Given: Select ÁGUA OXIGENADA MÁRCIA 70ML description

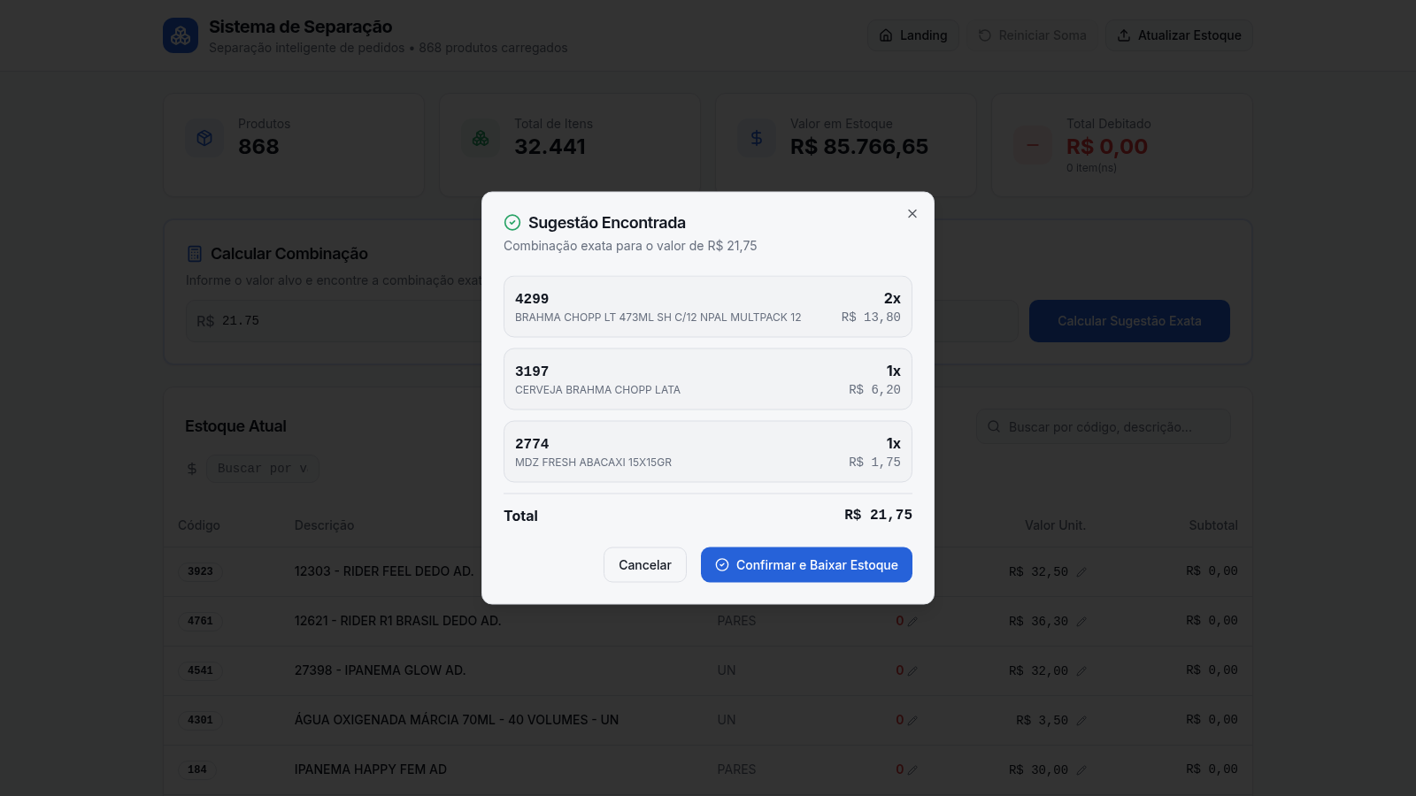Looking at the screenshot, I should coord(457,720).
